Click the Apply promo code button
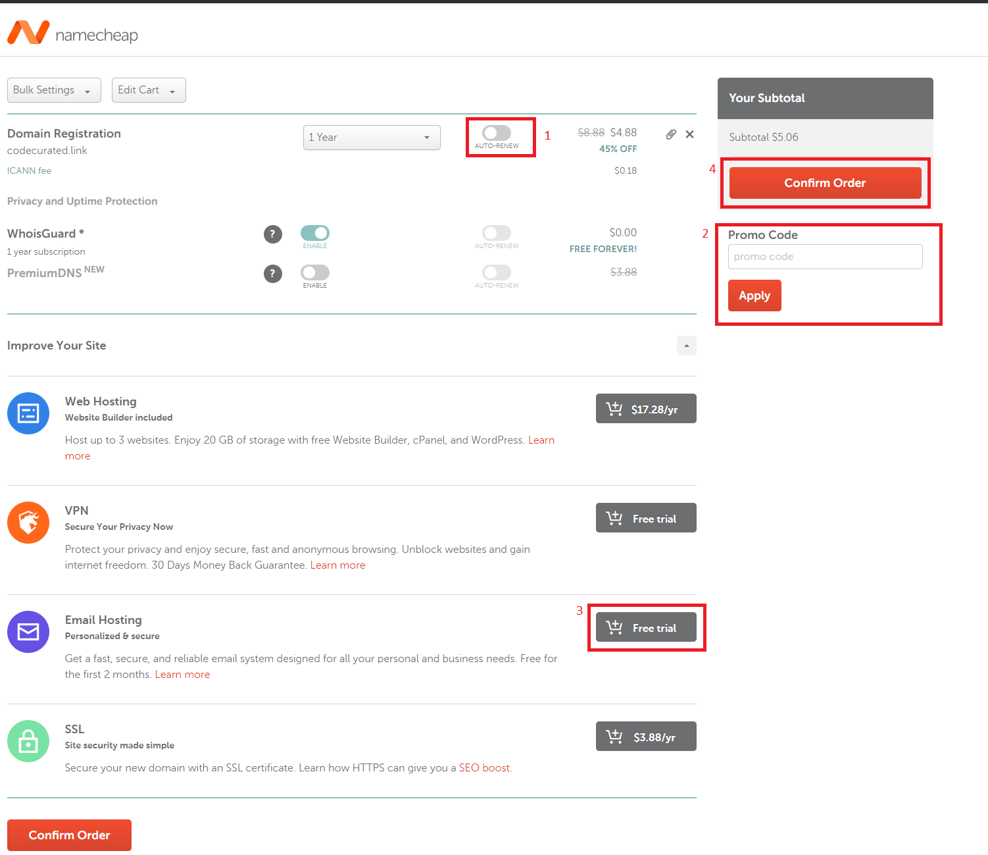 tap(754, 296)
